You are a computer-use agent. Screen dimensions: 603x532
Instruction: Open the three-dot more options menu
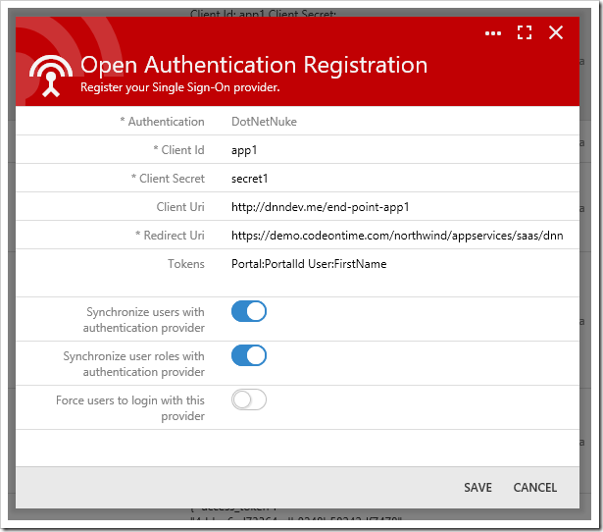click(x=492, y=33)
